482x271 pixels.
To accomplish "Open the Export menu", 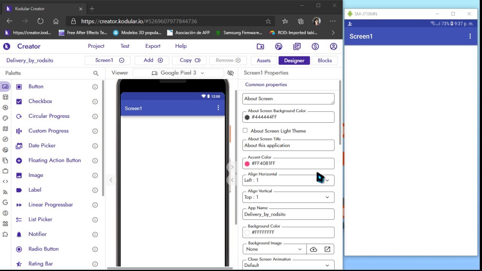I will pos(153,46).
